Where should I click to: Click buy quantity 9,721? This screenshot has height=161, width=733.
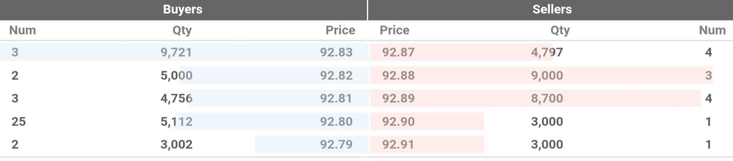click(x=176, y=52)
